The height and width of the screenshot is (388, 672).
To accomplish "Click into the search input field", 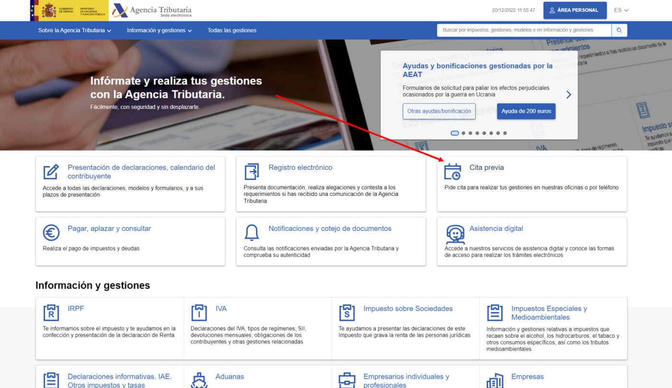I will (523, 30).
